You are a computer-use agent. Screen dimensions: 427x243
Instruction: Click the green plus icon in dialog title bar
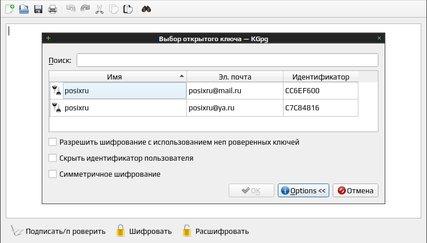(x=48, y=38)
